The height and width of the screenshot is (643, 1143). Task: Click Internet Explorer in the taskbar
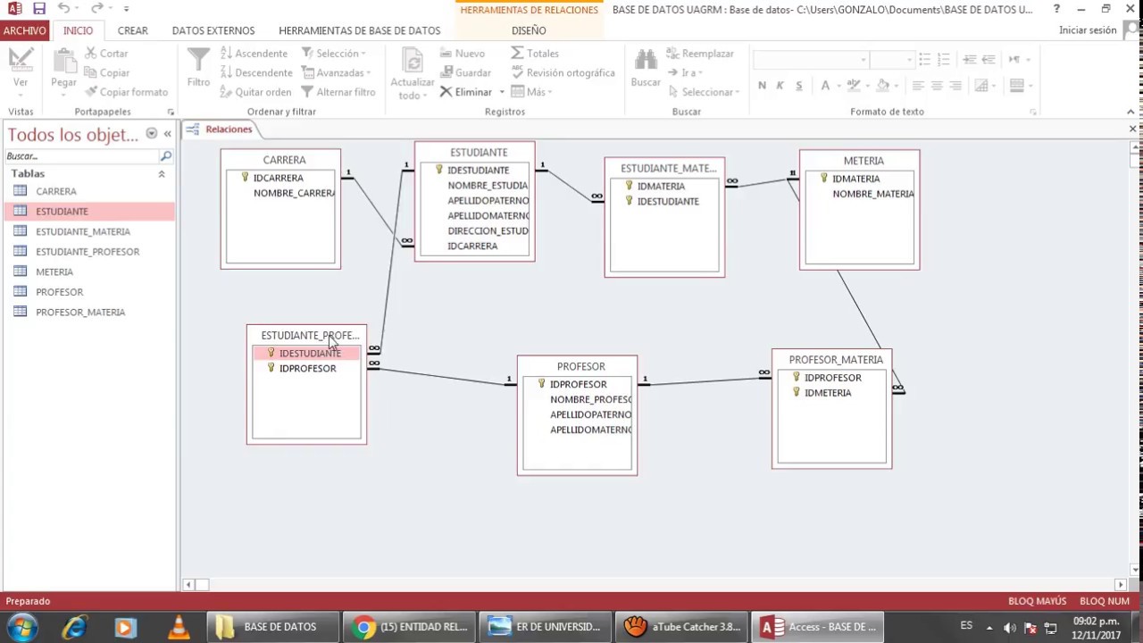73,627
